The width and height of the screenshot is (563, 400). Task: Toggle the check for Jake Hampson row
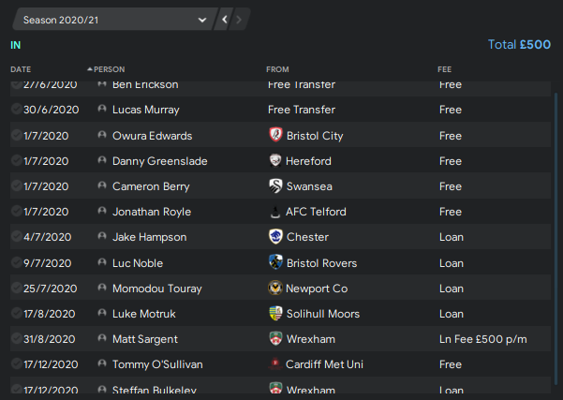click(x=16, y=236)
